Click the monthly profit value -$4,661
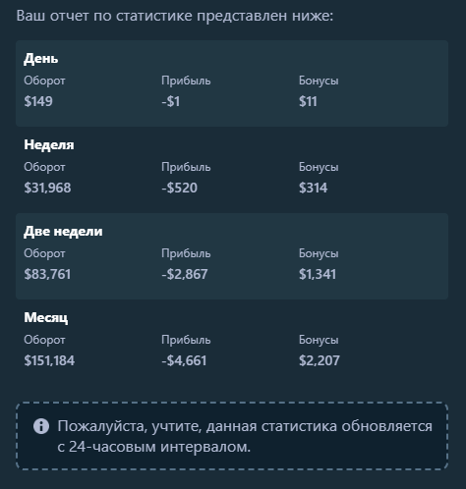 (184, 360)
